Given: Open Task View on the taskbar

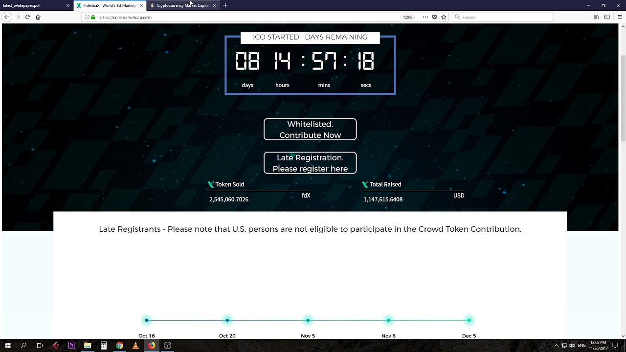Looking at the screenshot, I should click(x=39, y=346).
